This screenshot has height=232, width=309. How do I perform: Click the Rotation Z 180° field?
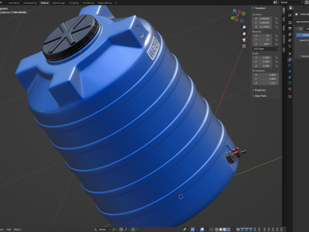tap(262, 44)
